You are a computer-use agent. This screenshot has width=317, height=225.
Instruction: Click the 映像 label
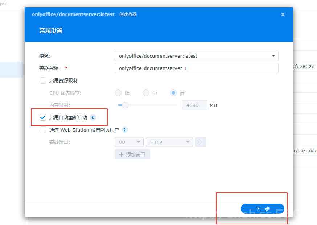point(45,56)
